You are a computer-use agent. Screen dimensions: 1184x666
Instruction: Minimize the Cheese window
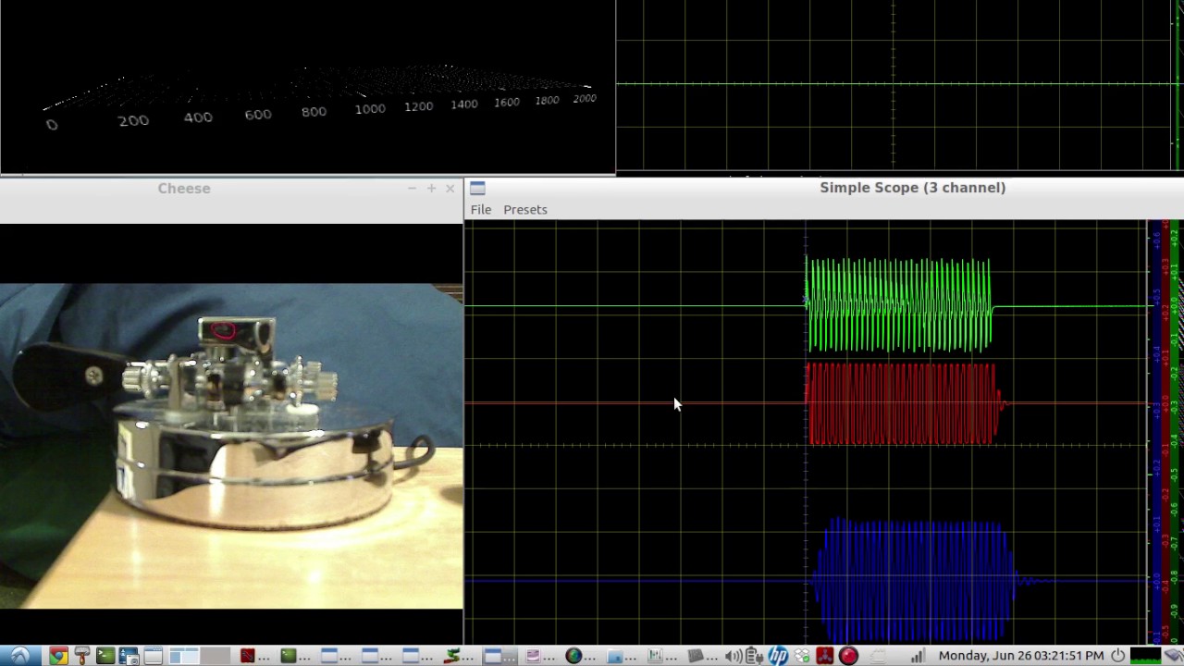point(412,188)
